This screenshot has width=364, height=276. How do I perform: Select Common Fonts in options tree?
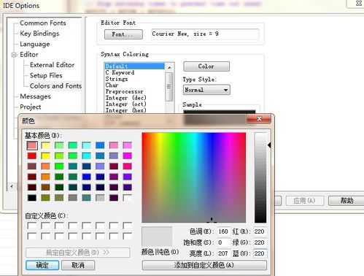(x=43, y=23)
